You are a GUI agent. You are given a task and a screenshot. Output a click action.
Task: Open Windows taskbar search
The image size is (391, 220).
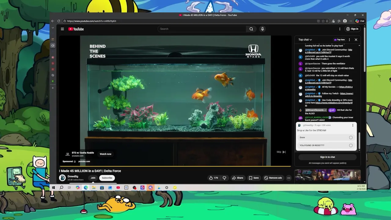coord(61,188)
